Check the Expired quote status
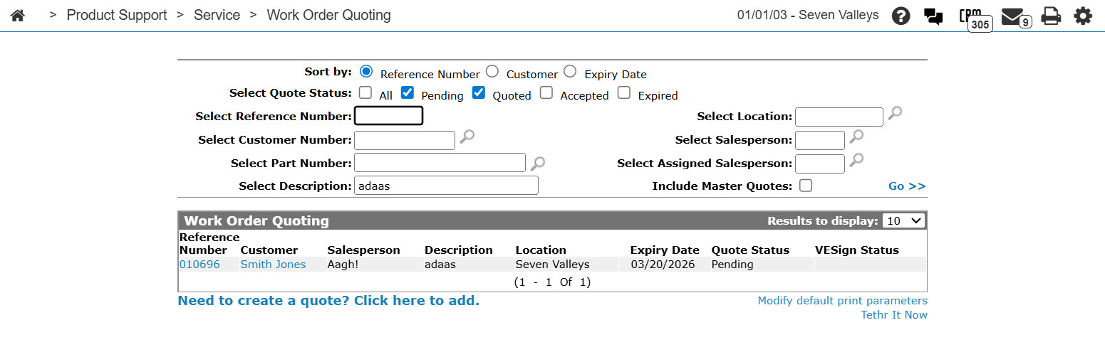This screenshot has height=352, width=1105. [x=624, y=92]
